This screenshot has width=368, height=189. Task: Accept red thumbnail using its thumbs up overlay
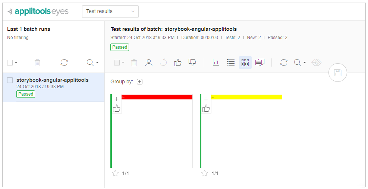[117, 108]
